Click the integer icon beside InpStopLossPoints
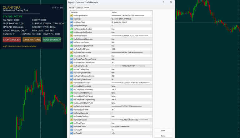Image resolution: width=240 pixels, height=138 pixels. tap(71, 42)
